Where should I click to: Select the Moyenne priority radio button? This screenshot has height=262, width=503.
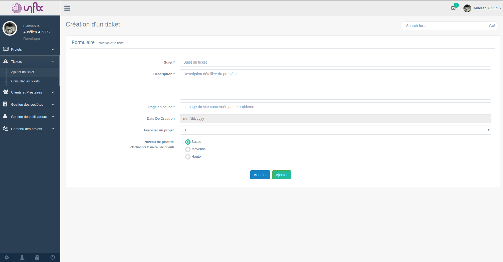click(x=188, y=149)
